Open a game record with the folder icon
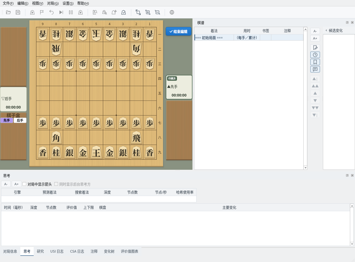The width and height of the screenshot is (355, 262). [x=8, y=12]
